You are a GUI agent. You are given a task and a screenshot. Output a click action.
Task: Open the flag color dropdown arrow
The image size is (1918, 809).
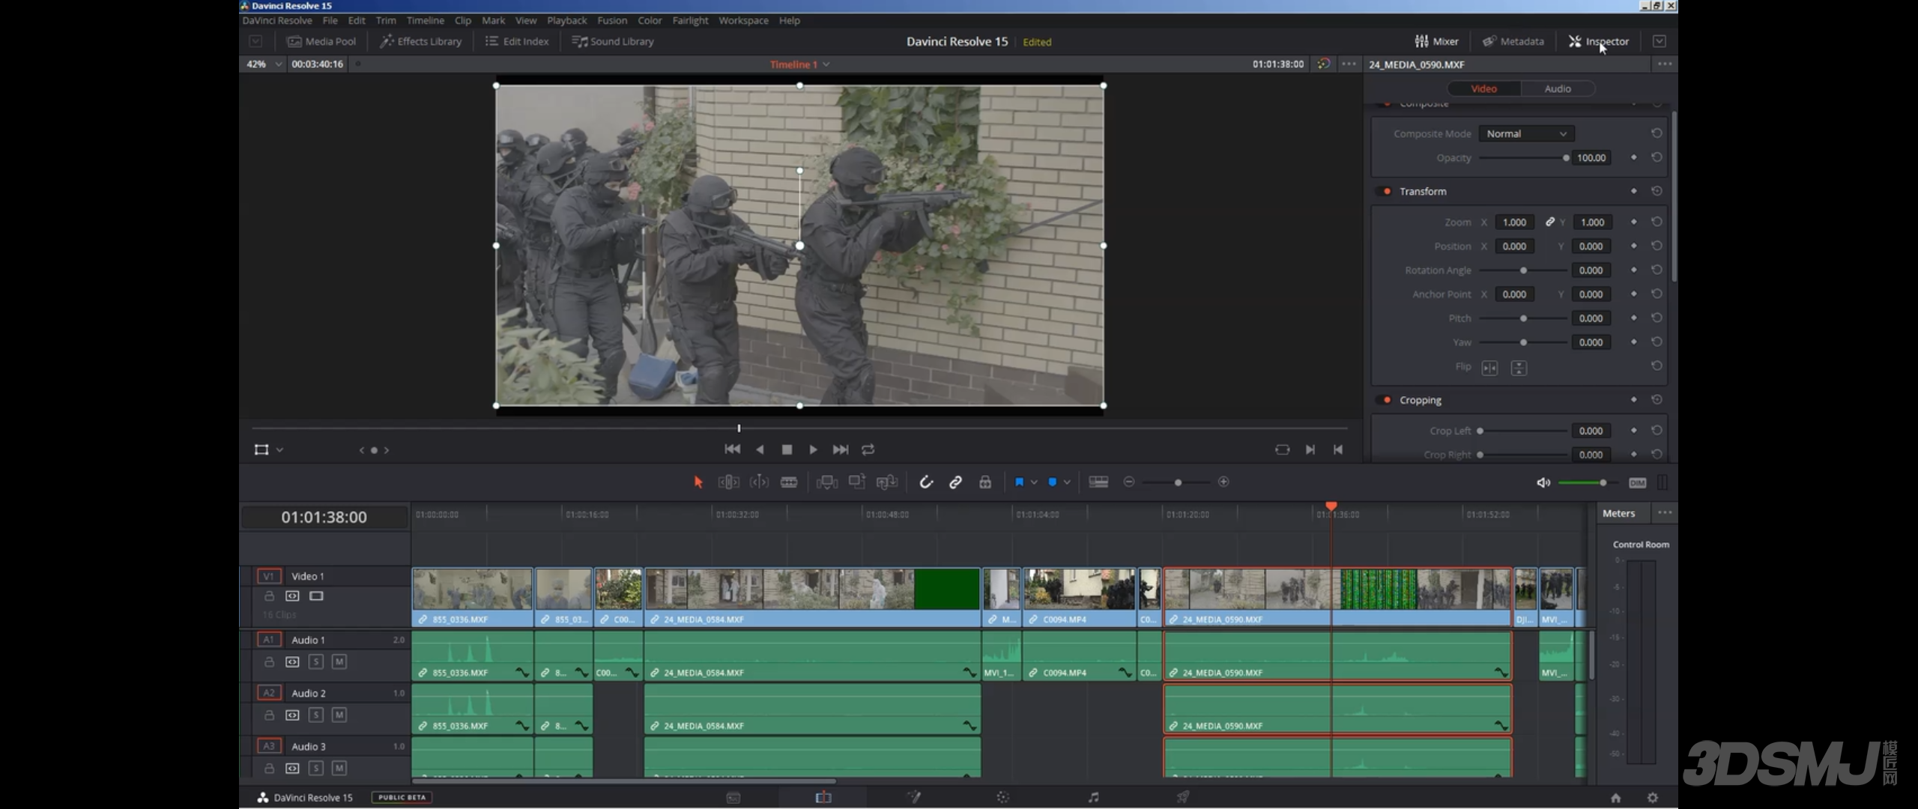(x=1034, y=482)
